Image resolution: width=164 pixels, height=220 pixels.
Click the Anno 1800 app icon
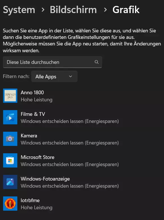[x=10, y=96]
